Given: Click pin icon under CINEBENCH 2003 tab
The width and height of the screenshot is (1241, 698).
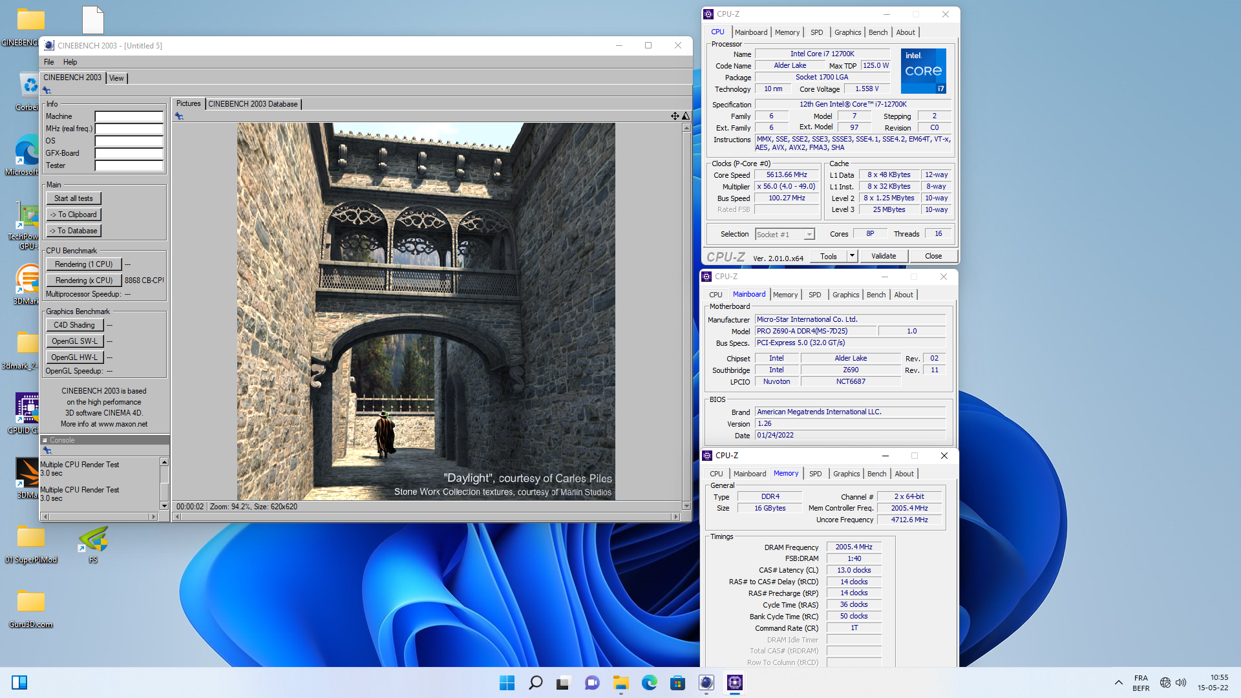Looking at the screenshot, I should (x=47, y=90).
